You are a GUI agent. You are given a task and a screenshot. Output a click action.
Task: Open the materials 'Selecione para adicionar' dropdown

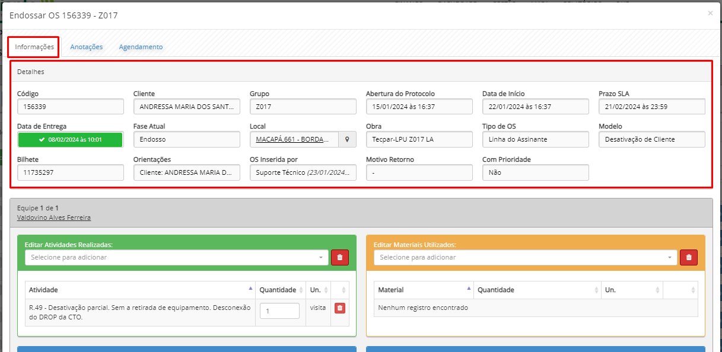pos(525,257)
